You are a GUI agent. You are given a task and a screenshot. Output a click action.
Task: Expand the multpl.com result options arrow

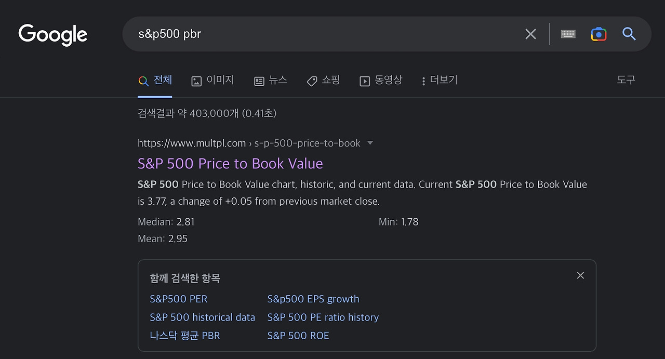[x=370, y=143]
